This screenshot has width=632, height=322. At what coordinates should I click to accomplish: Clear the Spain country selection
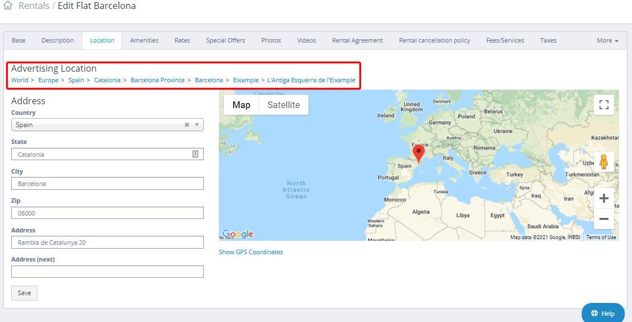pos(187,125)
